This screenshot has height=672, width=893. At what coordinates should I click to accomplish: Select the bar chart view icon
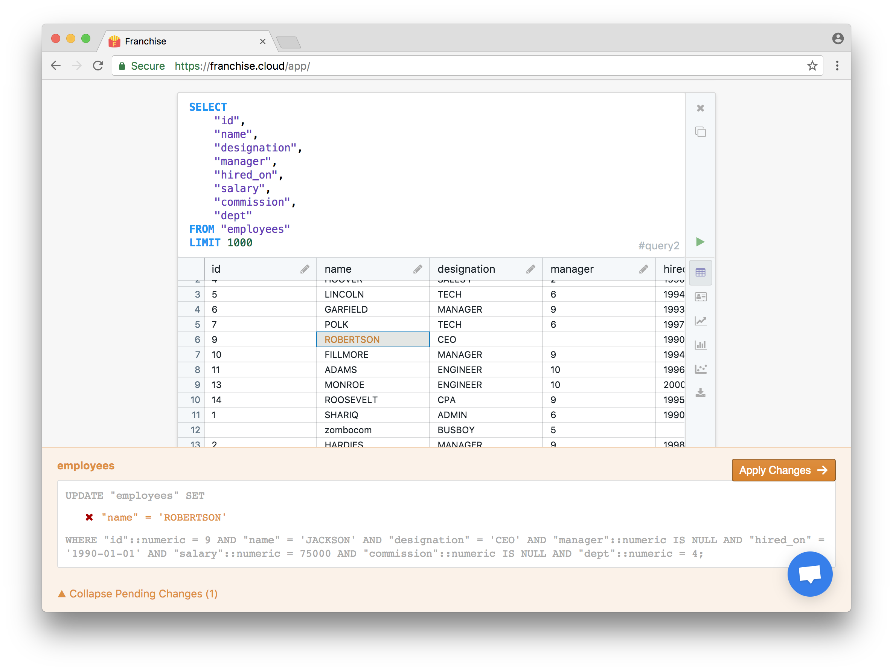(700, 345)
